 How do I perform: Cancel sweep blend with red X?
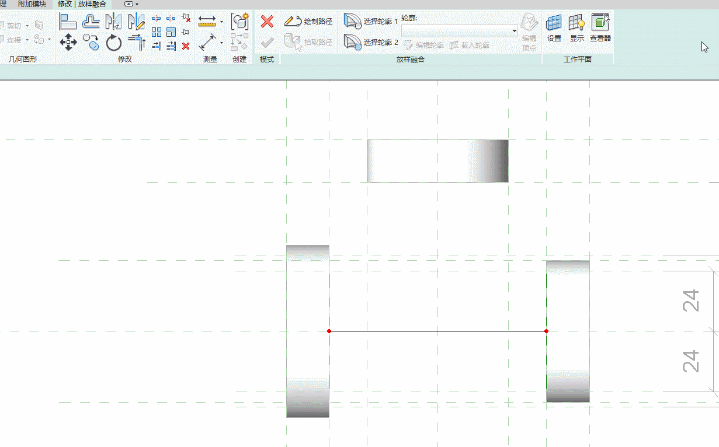click(267, 22)
